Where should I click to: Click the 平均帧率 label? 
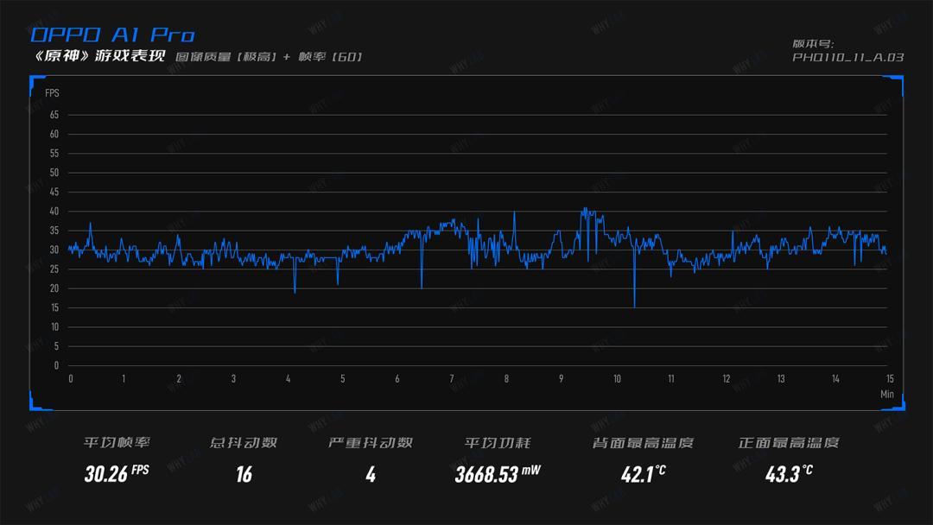pyautogui.click(x=117, y=442)
